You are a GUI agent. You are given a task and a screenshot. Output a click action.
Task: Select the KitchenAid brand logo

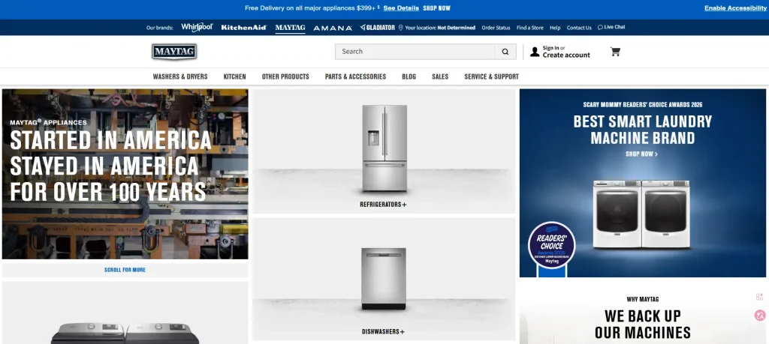coord(244,28)
